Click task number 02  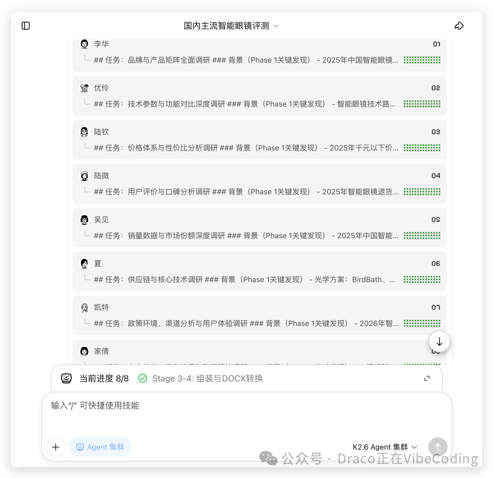436,88
